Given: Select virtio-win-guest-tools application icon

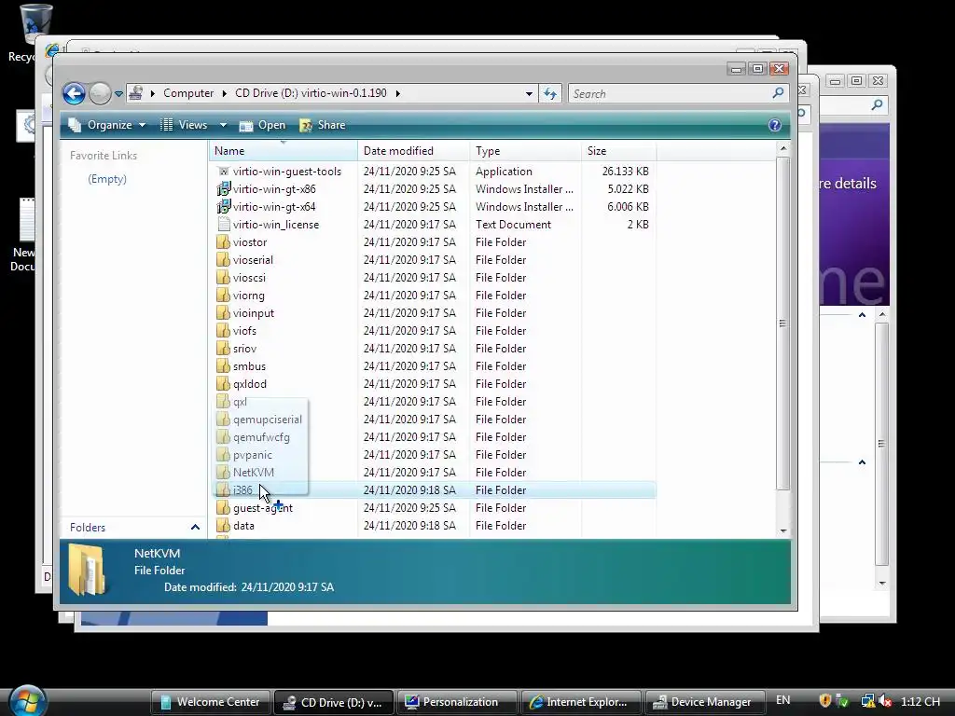Looking at the screenshot, I should click(224, 172).
